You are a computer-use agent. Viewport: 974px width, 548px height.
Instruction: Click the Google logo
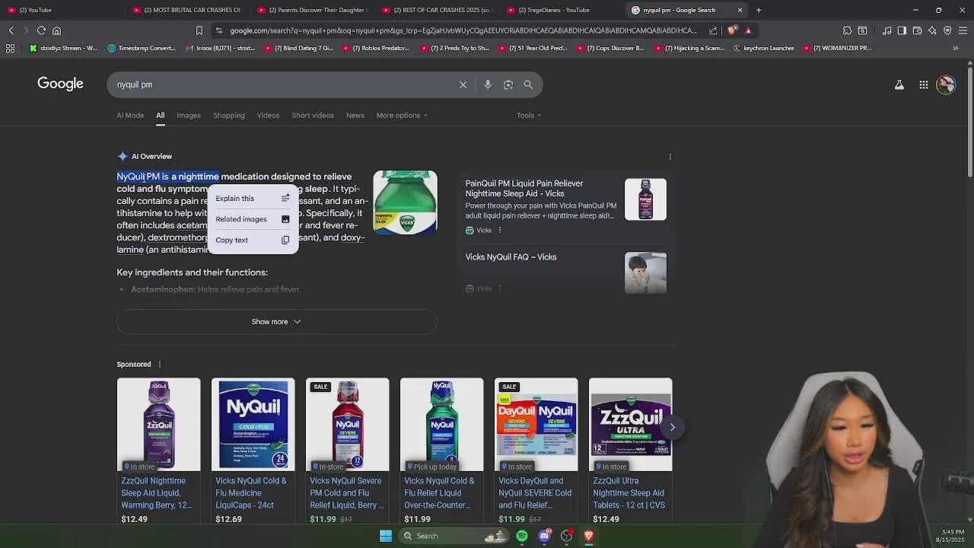pos(60,84)
